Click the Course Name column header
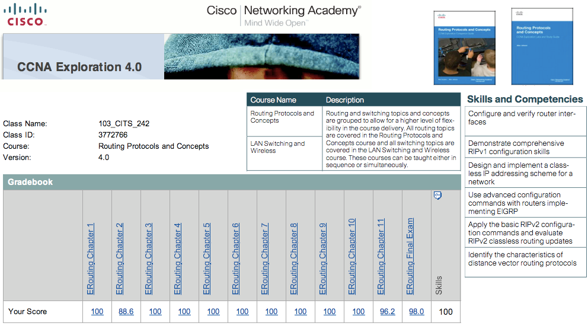The width and height of the screenshot is (588, 326). pos(273,100)
